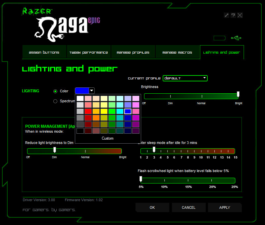265x225 pixels.
Task: Set Brightness slider to the Normal tick
Action: [x=202, y=96]
